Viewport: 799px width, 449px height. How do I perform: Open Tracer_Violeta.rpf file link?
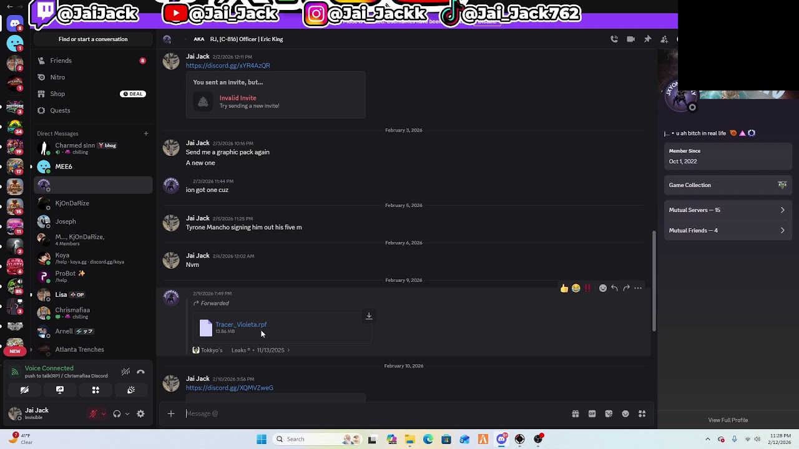tap(241, 324)
